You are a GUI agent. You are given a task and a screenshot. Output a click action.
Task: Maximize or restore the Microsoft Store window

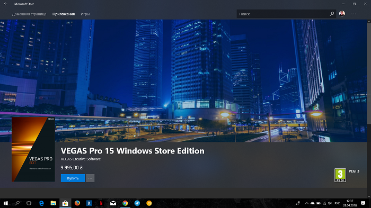354,4
